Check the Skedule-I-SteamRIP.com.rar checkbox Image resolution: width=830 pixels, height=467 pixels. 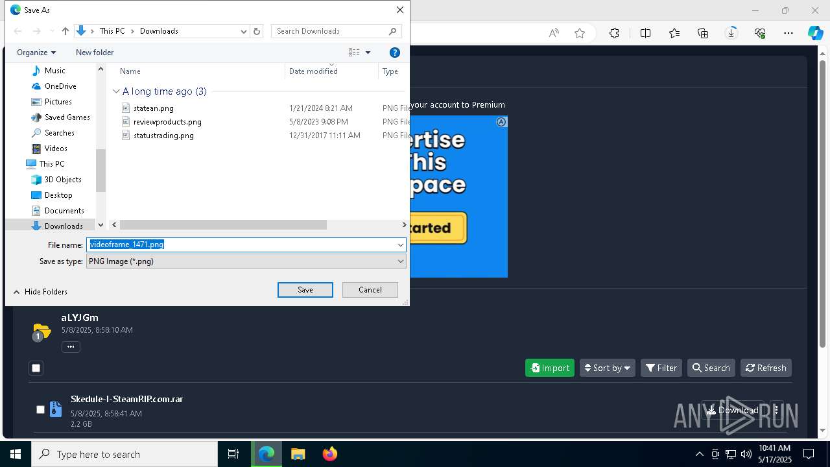coord(40,410)
